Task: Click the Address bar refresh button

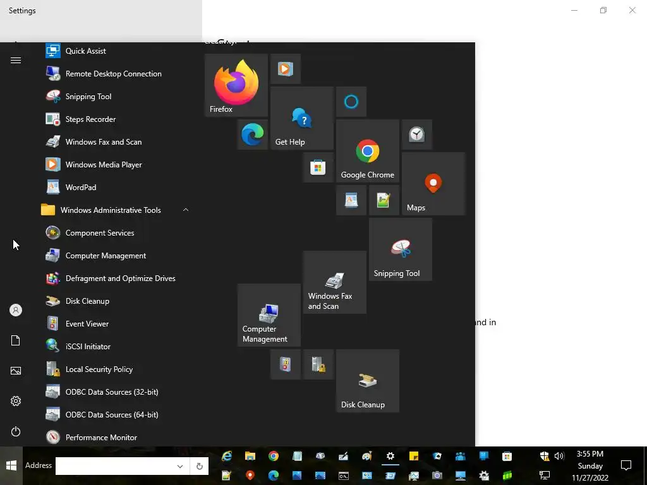Action: click(x=199, y=466)
